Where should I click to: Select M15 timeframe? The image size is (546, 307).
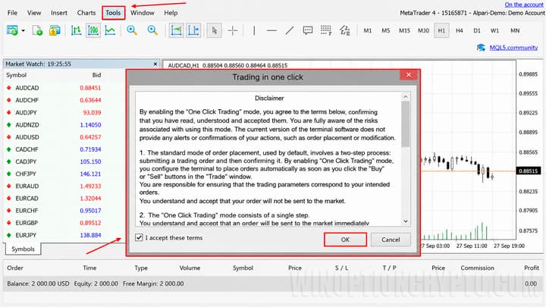404,30
